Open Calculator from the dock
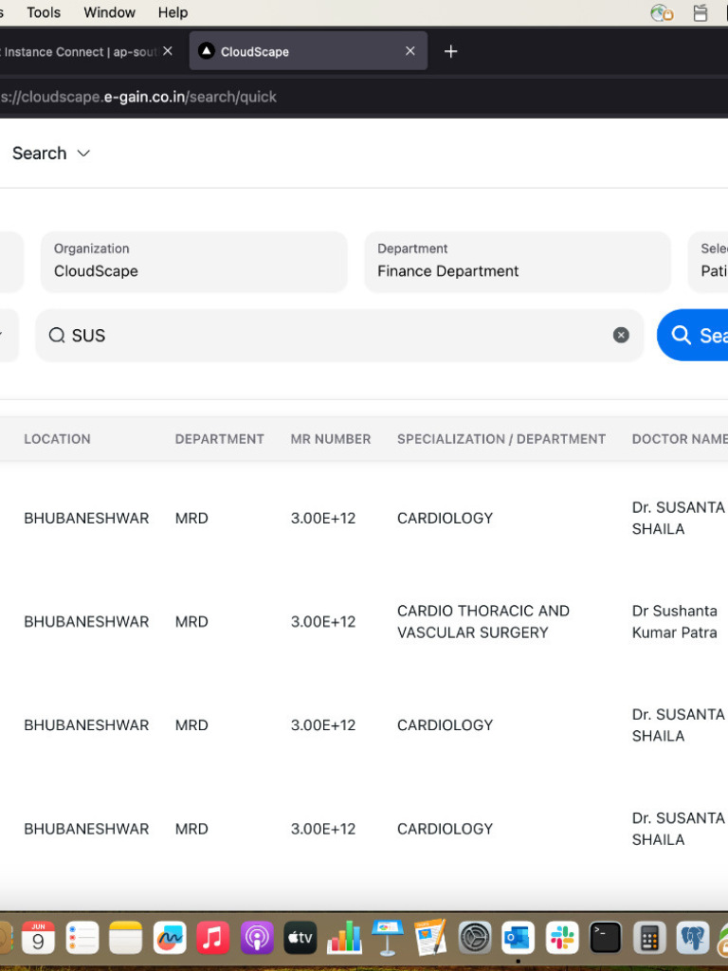Image resolution: width=728 pixels, height=971 pixels. (x=649, y=938)
